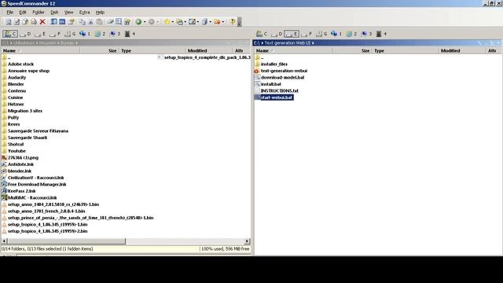
Task: Click location 4 icon in left drive bar
Action: pos(130,34)
